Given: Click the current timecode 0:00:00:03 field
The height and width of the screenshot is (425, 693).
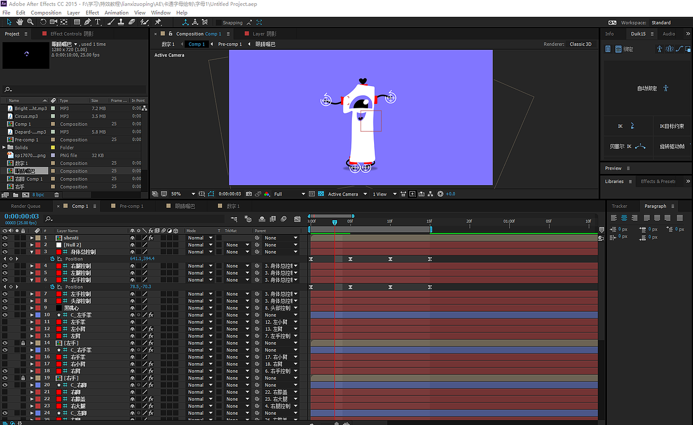Looking at the screenshot, I should pos(22,216).
